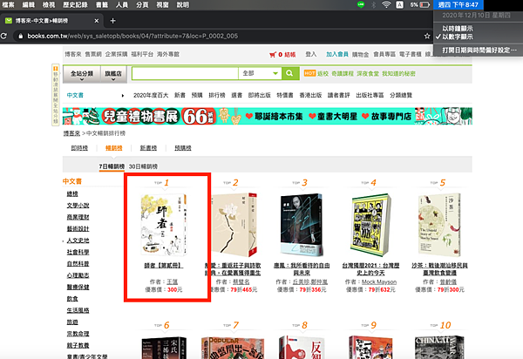Bookmark this page with the star icon
The height and width of the screenshot is (359, 523).
[427, 36]
